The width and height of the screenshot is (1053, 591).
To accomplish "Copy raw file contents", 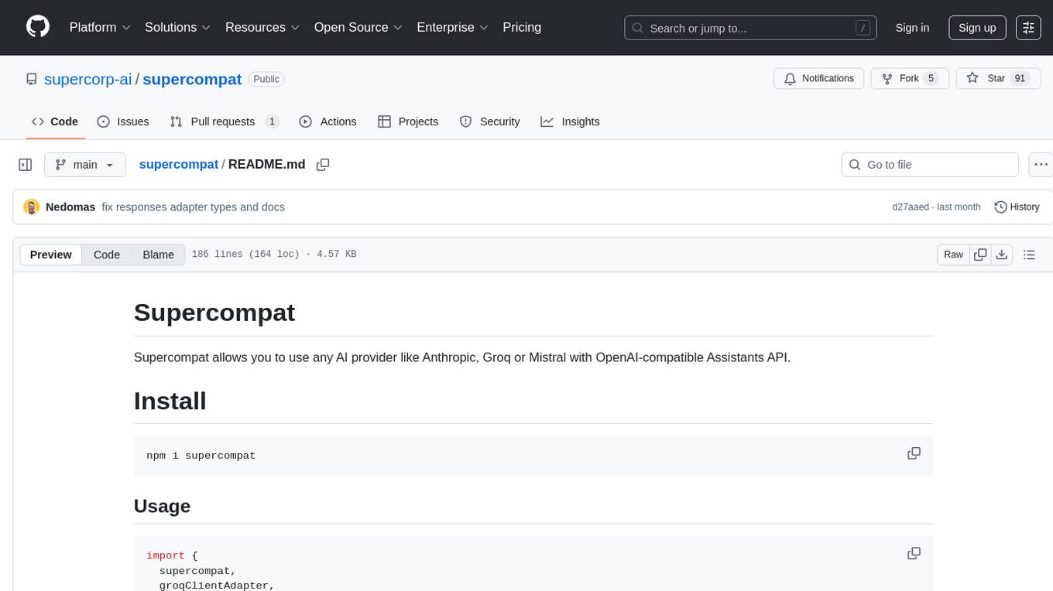I will point(981,255).
